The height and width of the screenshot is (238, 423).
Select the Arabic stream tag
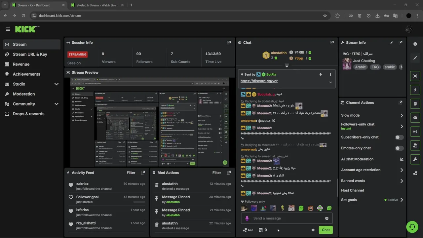pyautogui.click(x=360, y=67)
